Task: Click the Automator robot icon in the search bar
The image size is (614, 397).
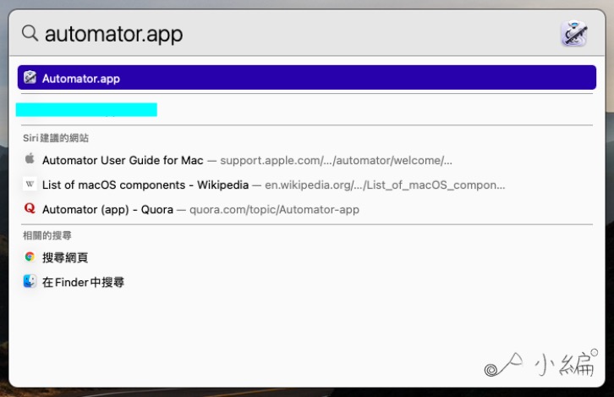Action: (x=573, y=34)
